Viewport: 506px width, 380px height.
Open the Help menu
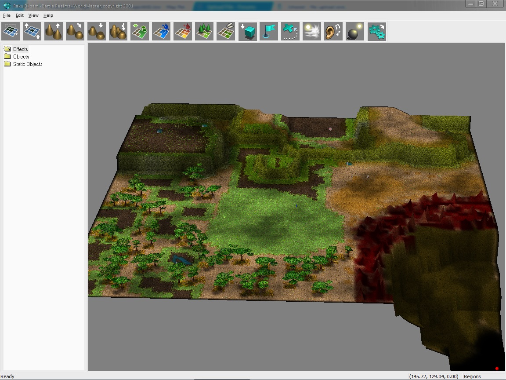pos(48,15)
